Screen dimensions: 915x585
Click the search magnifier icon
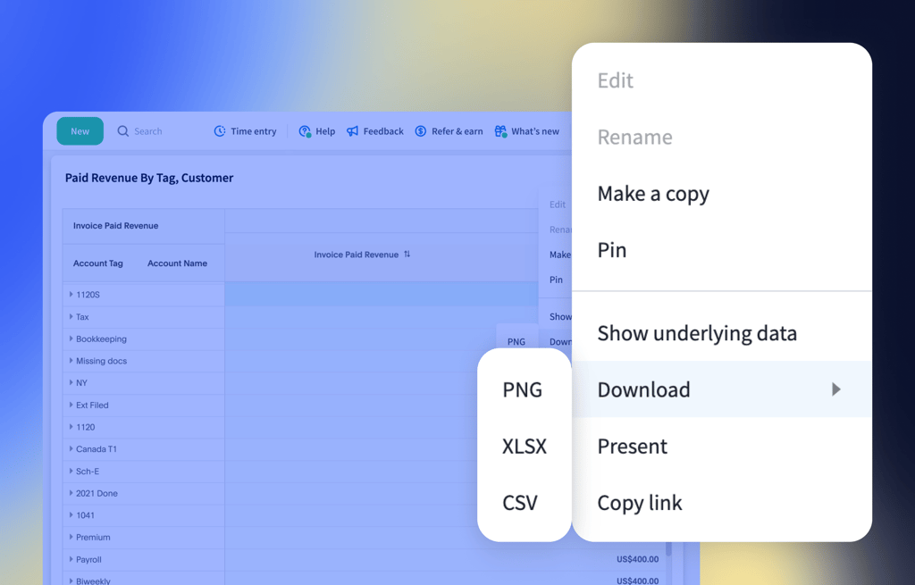pos(123,131)
